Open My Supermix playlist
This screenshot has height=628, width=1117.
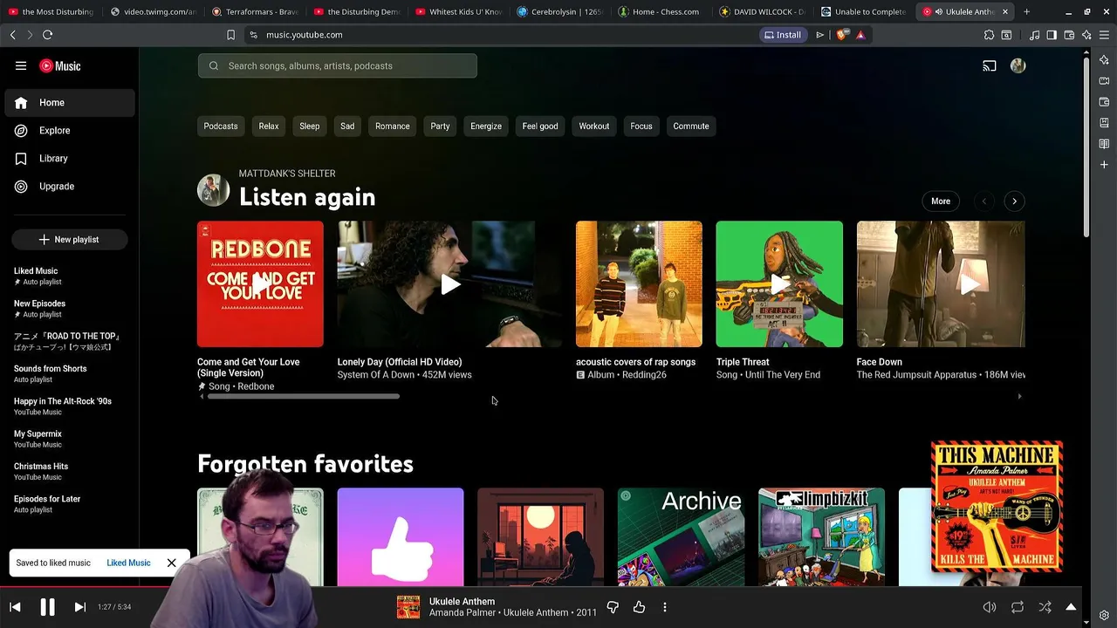click(70, 438)
